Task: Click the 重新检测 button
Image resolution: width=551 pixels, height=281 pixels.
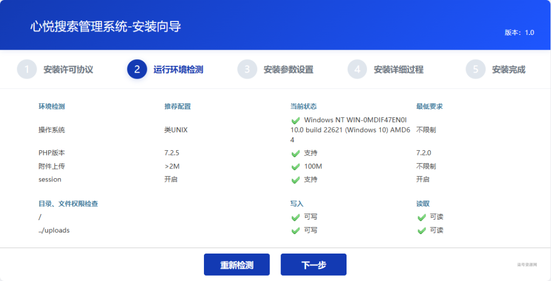Action: (x=237, y=264)
